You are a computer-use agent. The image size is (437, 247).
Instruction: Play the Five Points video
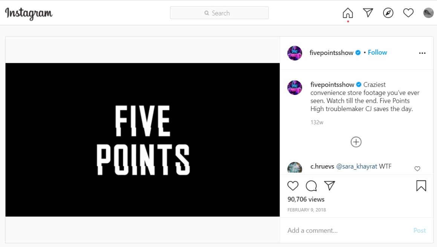point(142,140)
